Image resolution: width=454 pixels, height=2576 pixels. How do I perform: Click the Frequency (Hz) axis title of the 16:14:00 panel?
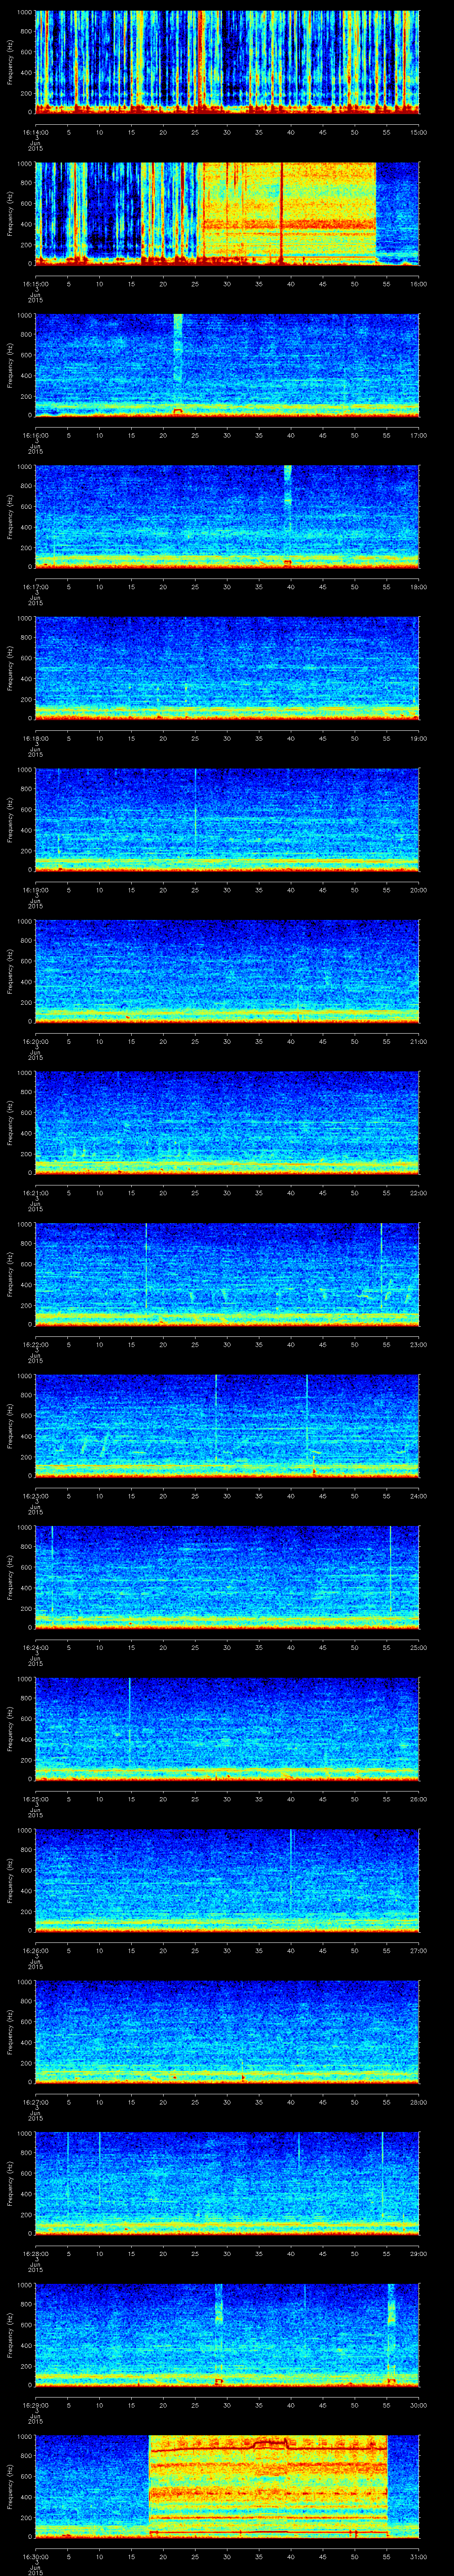tap(10, 62)
